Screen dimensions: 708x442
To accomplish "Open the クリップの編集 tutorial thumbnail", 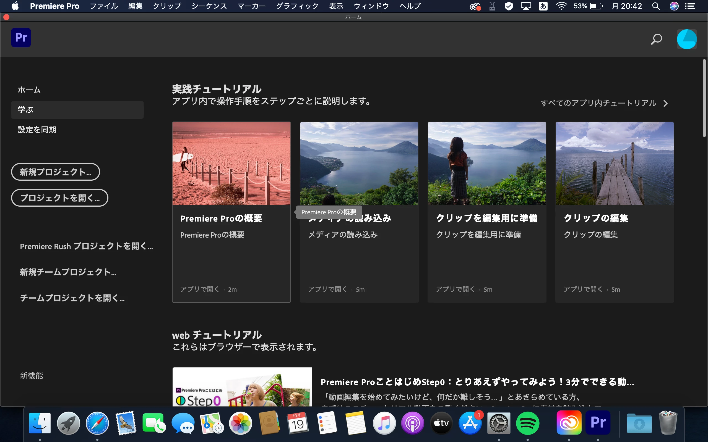I will [614, 164].
